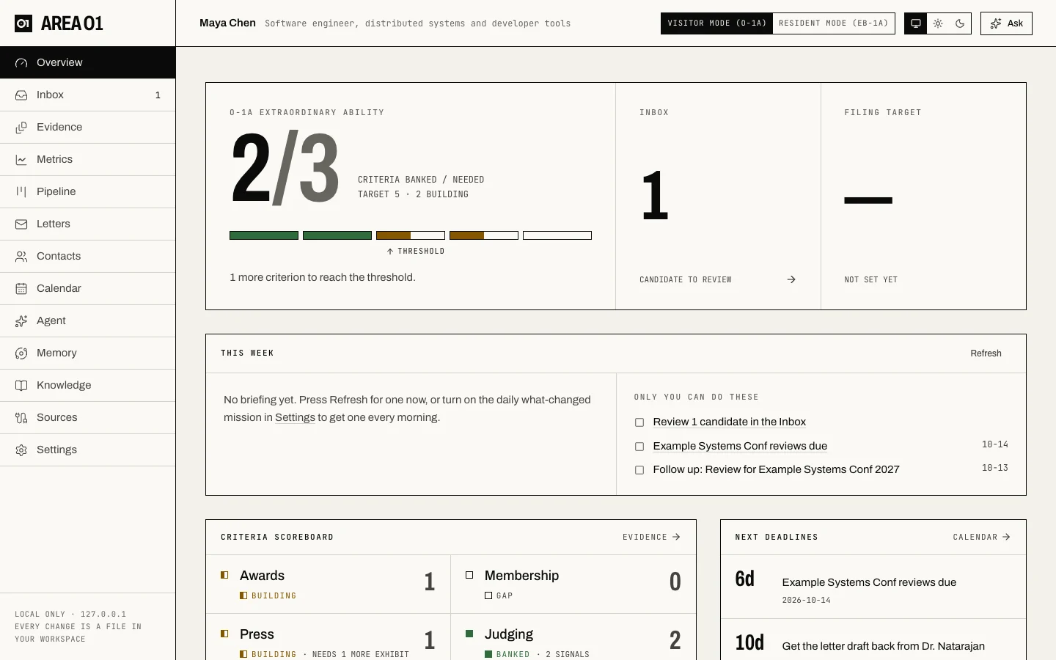Screen dimensions: 1056x660
Task: Click Refresh in This Week panel
Action: coord(986,353)
